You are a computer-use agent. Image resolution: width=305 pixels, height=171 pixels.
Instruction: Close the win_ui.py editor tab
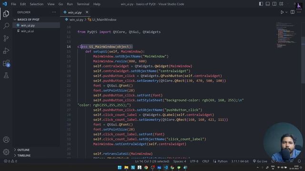[x=87, y=12]
